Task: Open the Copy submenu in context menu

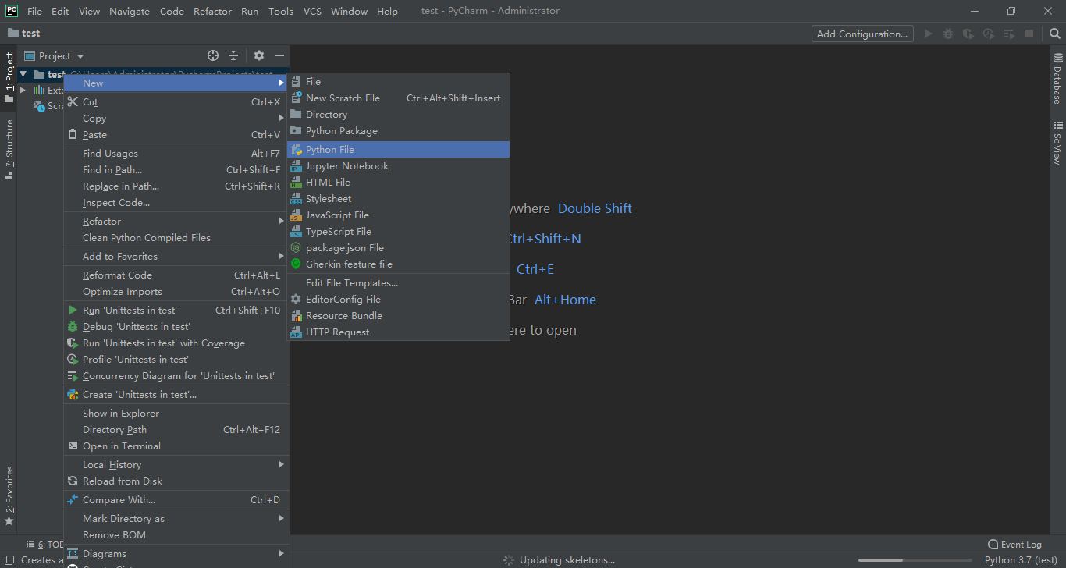Action: point(176,118)
